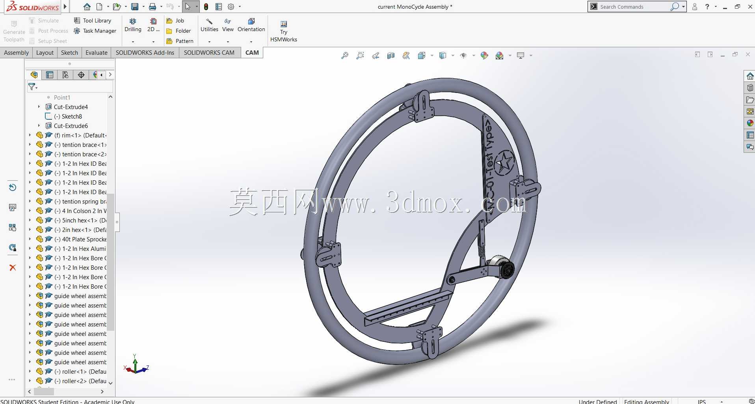Switch to the Layout tab
Screen dimensions: 755x404
point(45,53)
